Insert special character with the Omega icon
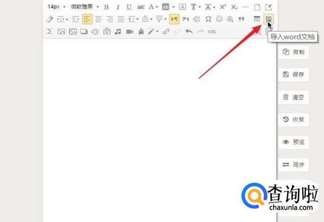324x222 pixels. 208,19
